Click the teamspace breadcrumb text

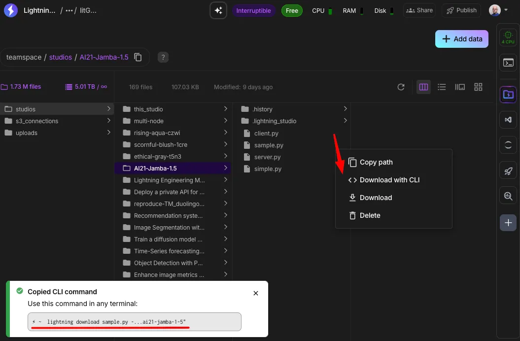24,57
